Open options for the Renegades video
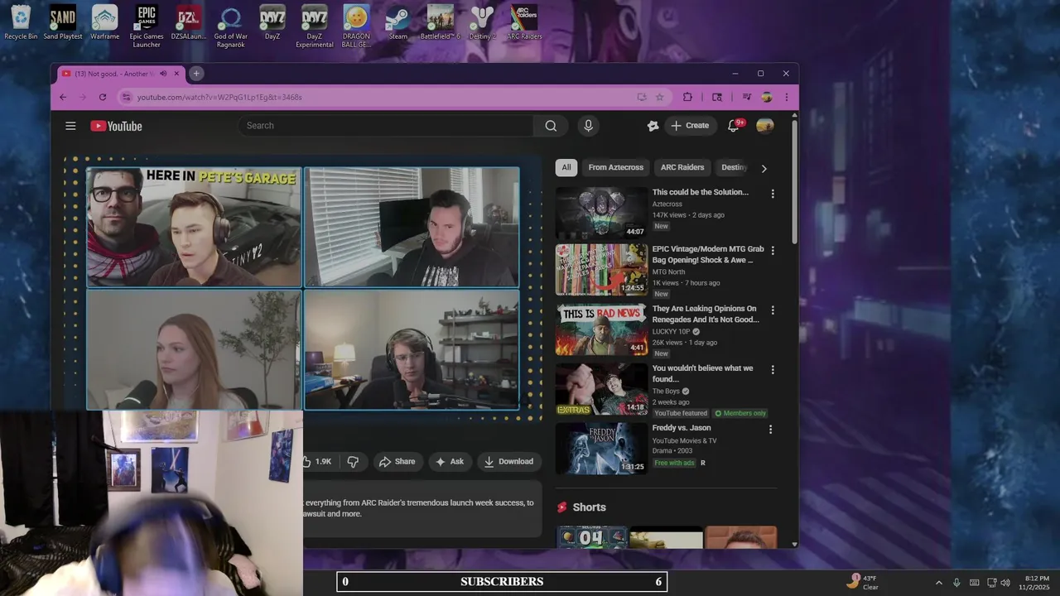 click(773, 310)
